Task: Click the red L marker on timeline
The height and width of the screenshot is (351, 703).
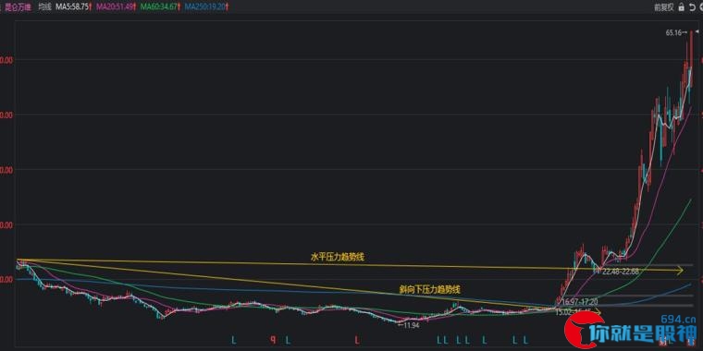Action: 357,340
